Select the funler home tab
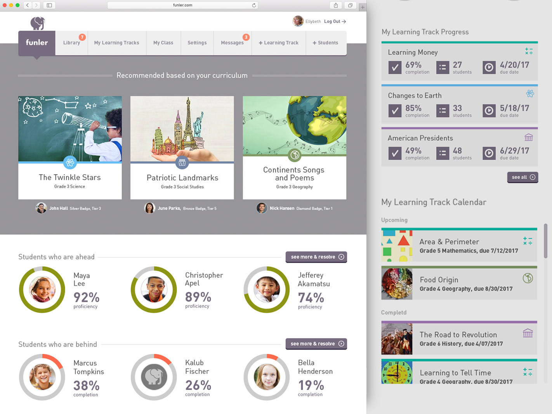The width and height of the screenshot is (552, 414). pyautogui.click(x=37, y=43)
